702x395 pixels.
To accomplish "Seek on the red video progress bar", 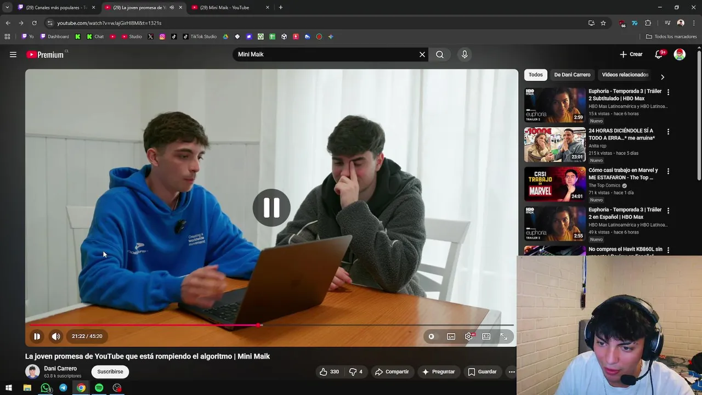I will pyautogui.click(x=271, y=325).
